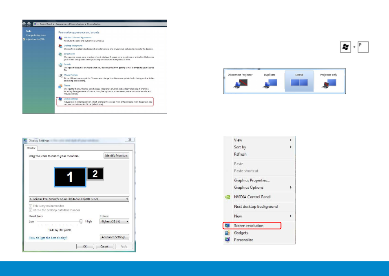Open the Generic PnP Monitor dropdown
The image size is (389, 276).
pyautogui.click(x=79, y=199)
